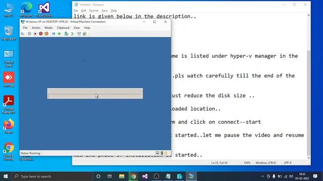Create a VM checkpoint
323x181 pixels.
(x=66, y=34)
